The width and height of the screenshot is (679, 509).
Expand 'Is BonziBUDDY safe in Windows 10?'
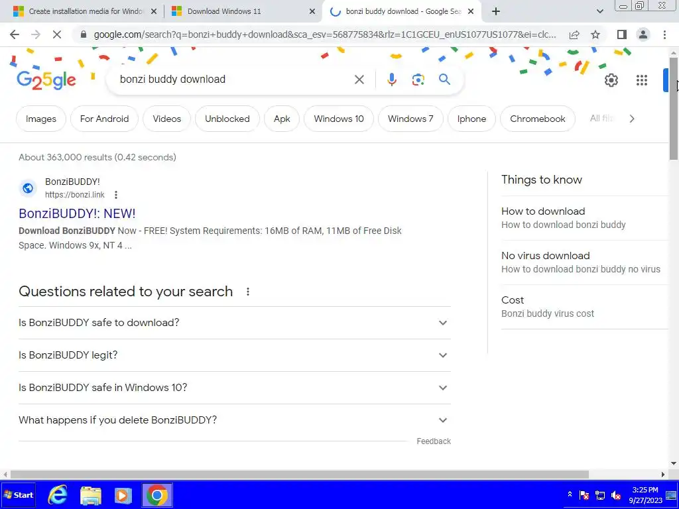tap(235, 388)
